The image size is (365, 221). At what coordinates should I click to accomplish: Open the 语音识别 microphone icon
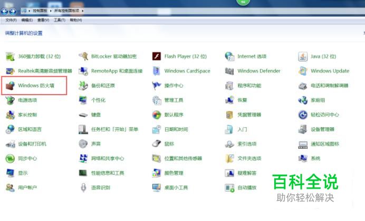(83, 187)
